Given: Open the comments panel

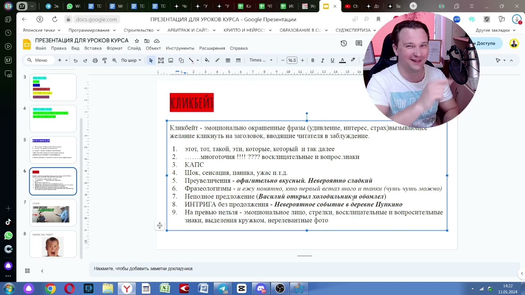Looking at the screenshot, I should tap(359, 43).
